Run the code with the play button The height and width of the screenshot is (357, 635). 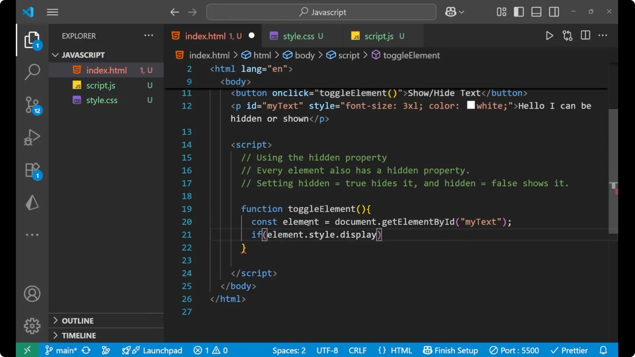click(x=549, y=36)
